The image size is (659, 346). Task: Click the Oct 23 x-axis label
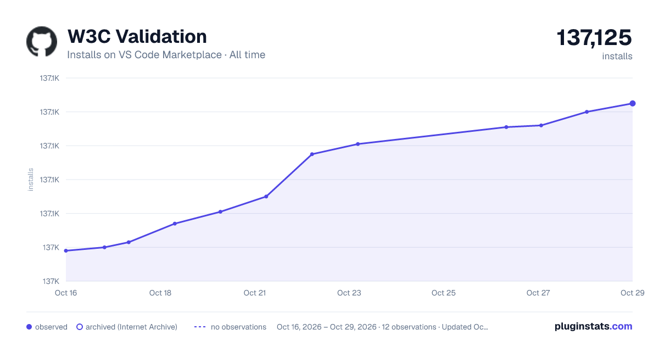pyautogui.click(x=349, y=293)
